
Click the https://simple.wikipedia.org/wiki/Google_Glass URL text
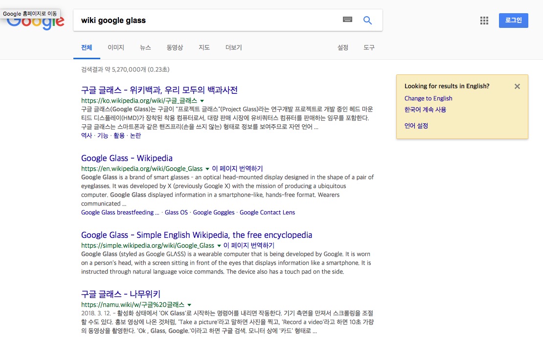click(x=148, y=246)
